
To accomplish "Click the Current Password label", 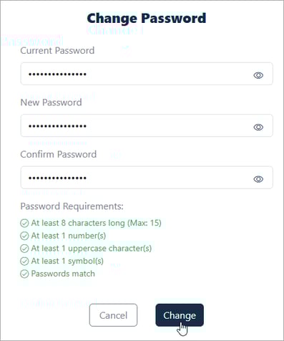I will (x=57, y=51).
